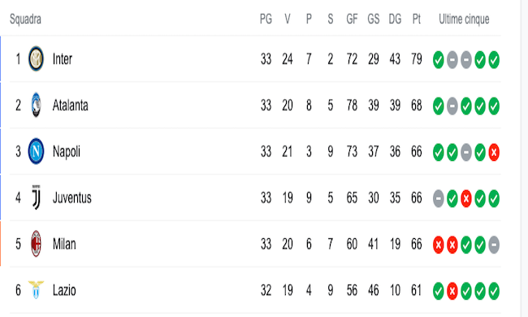Click the DG goal difference header
This screenshot has height=317, width=528.
395,19
